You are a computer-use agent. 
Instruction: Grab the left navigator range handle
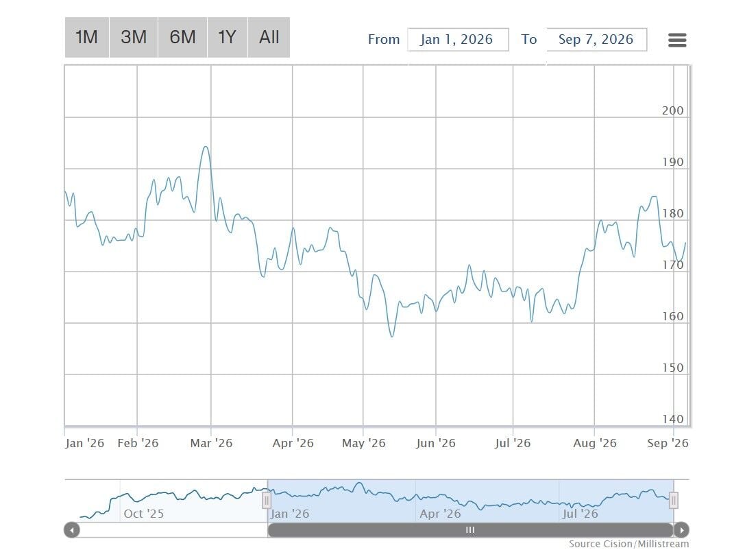pyautogui.click(x=267, y=501)
